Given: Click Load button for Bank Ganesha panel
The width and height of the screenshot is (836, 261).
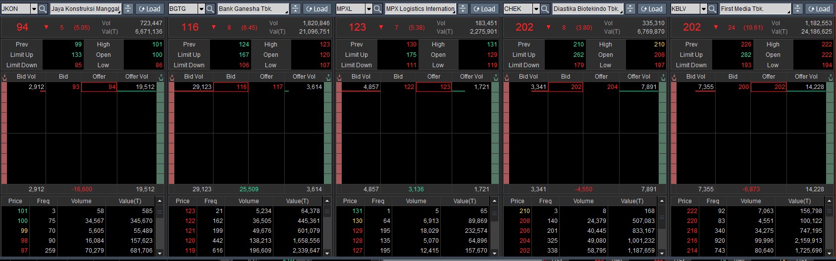Looking at the screenshot, I should [x=317, y=9].
